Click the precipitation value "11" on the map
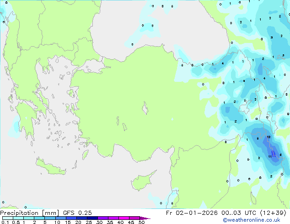The image size is (290, 224). (x=270, y=156)
